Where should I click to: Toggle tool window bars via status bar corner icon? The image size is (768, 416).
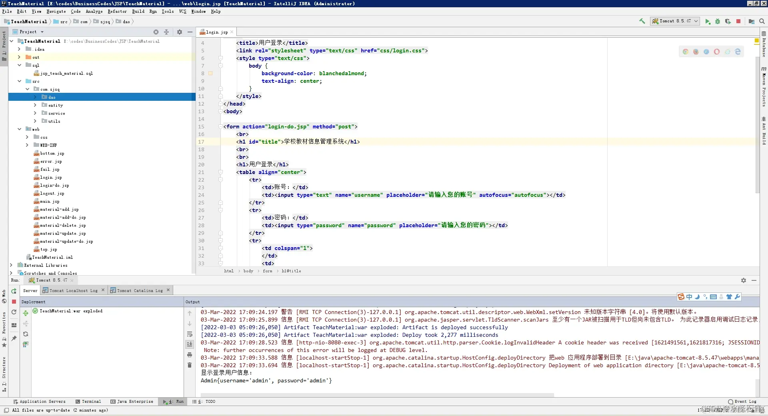point(6,410)
